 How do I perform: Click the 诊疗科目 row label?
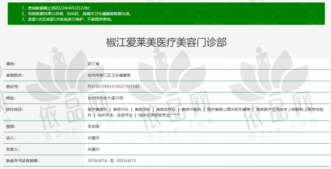pyautogui.click(x=15, y=109)
